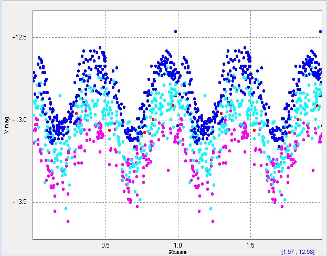Click the 0.5 phase axis label
The image size is (327, 256).
[106, 245]
